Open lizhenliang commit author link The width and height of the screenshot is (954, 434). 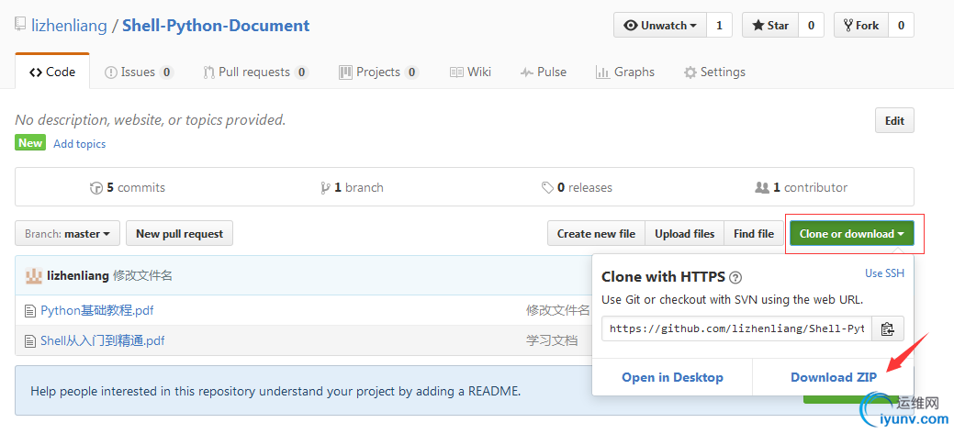78,276
